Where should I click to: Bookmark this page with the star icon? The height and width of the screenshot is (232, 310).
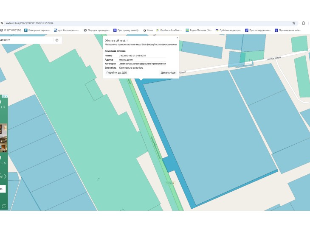tap(294, 23)
